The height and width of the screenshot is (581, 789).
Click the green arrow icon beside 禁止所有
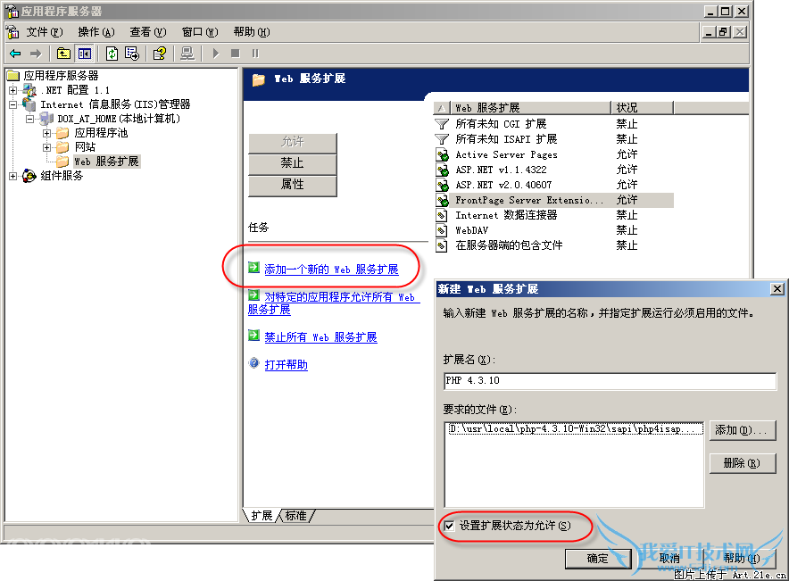click(254, 336)
